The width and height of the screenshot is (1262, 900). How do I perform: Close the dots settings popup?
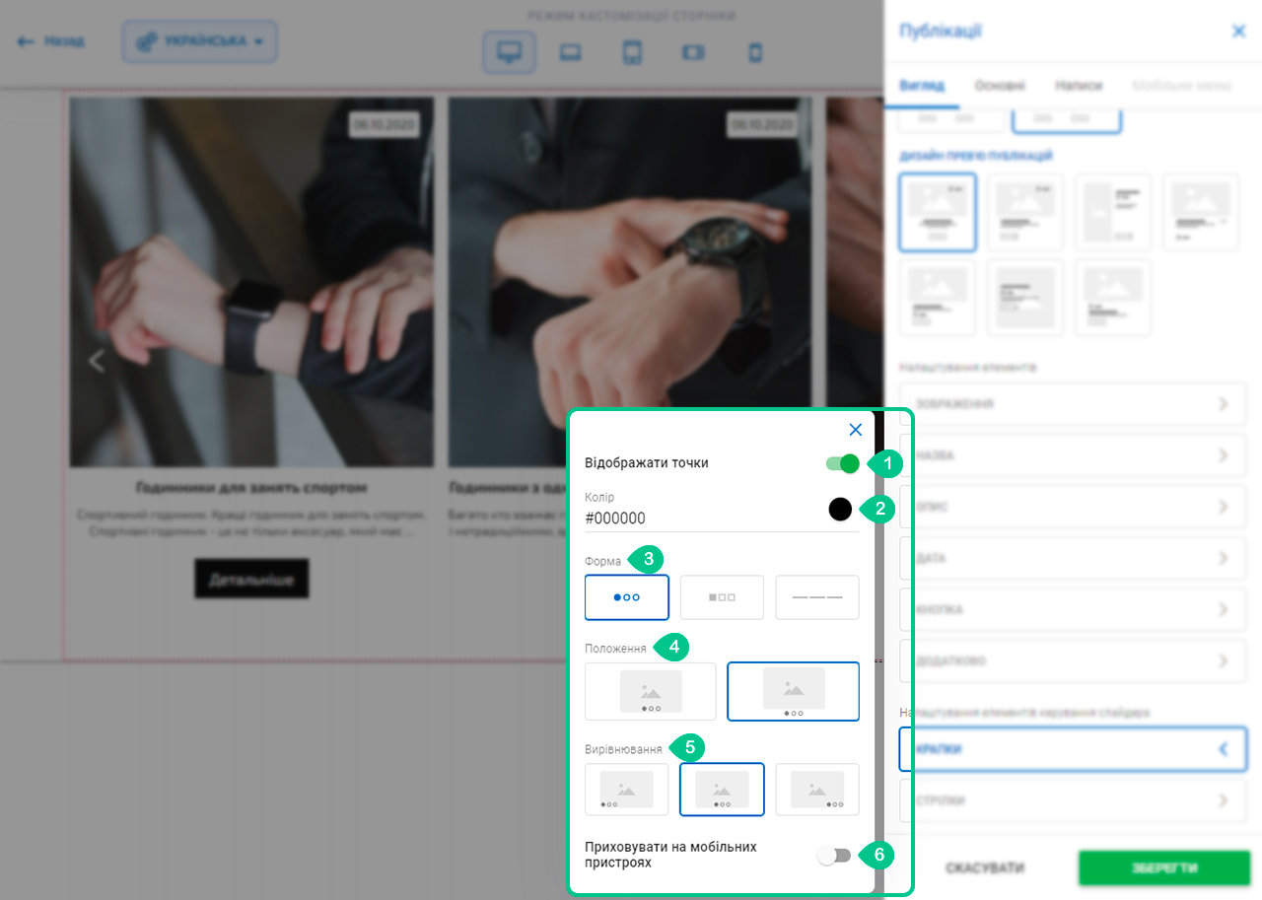[x=855, y=429]
